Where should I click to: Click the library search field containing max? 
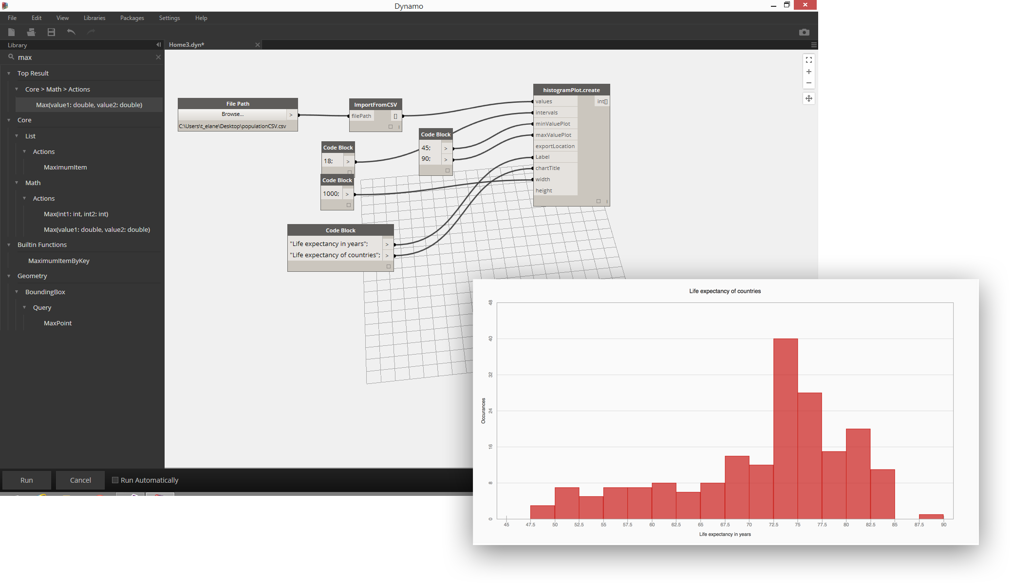point(83,57)
